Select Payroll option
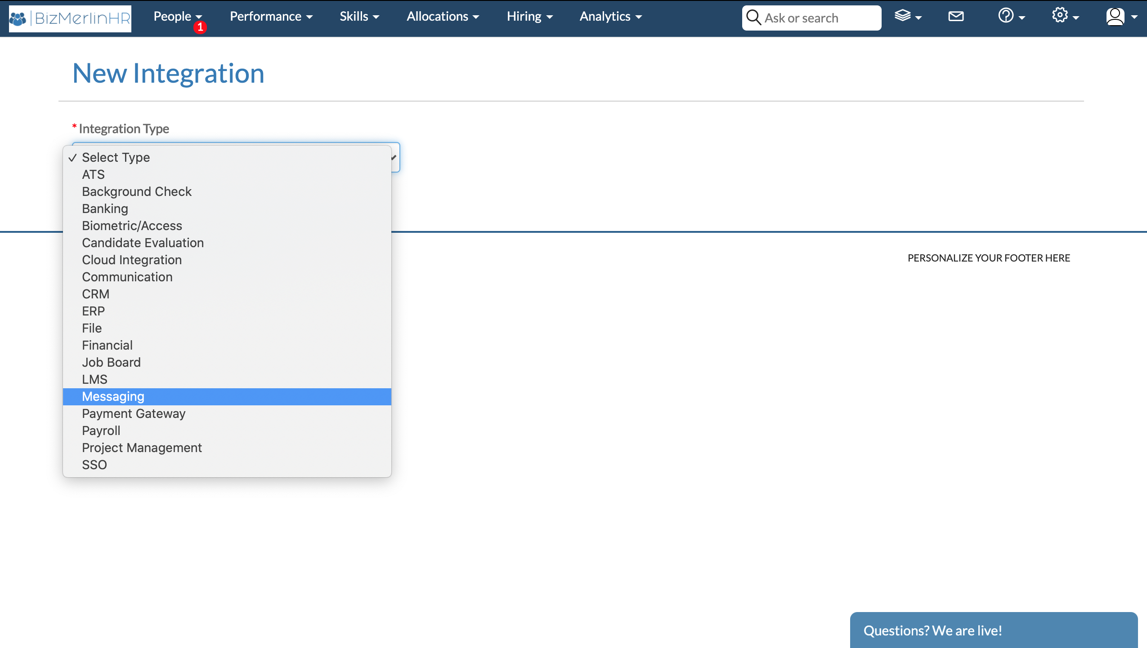Image resolution: width=1147 pixels, height=648 pixels. (227, 431)
